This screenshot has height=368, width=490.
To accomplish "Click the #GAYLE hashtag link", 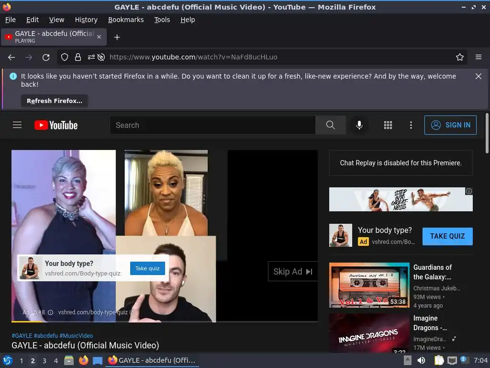I will tap(22, 336).
